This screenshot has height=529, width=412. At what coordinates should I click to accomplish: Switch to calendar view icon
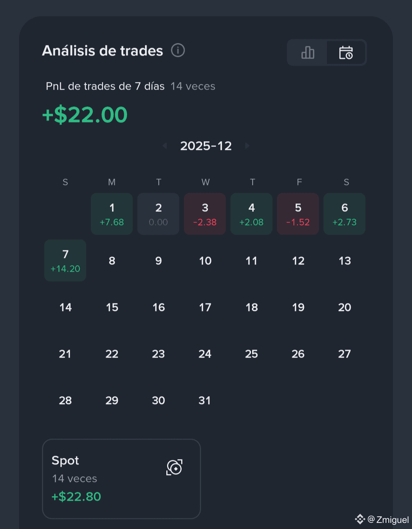(346, 52)
